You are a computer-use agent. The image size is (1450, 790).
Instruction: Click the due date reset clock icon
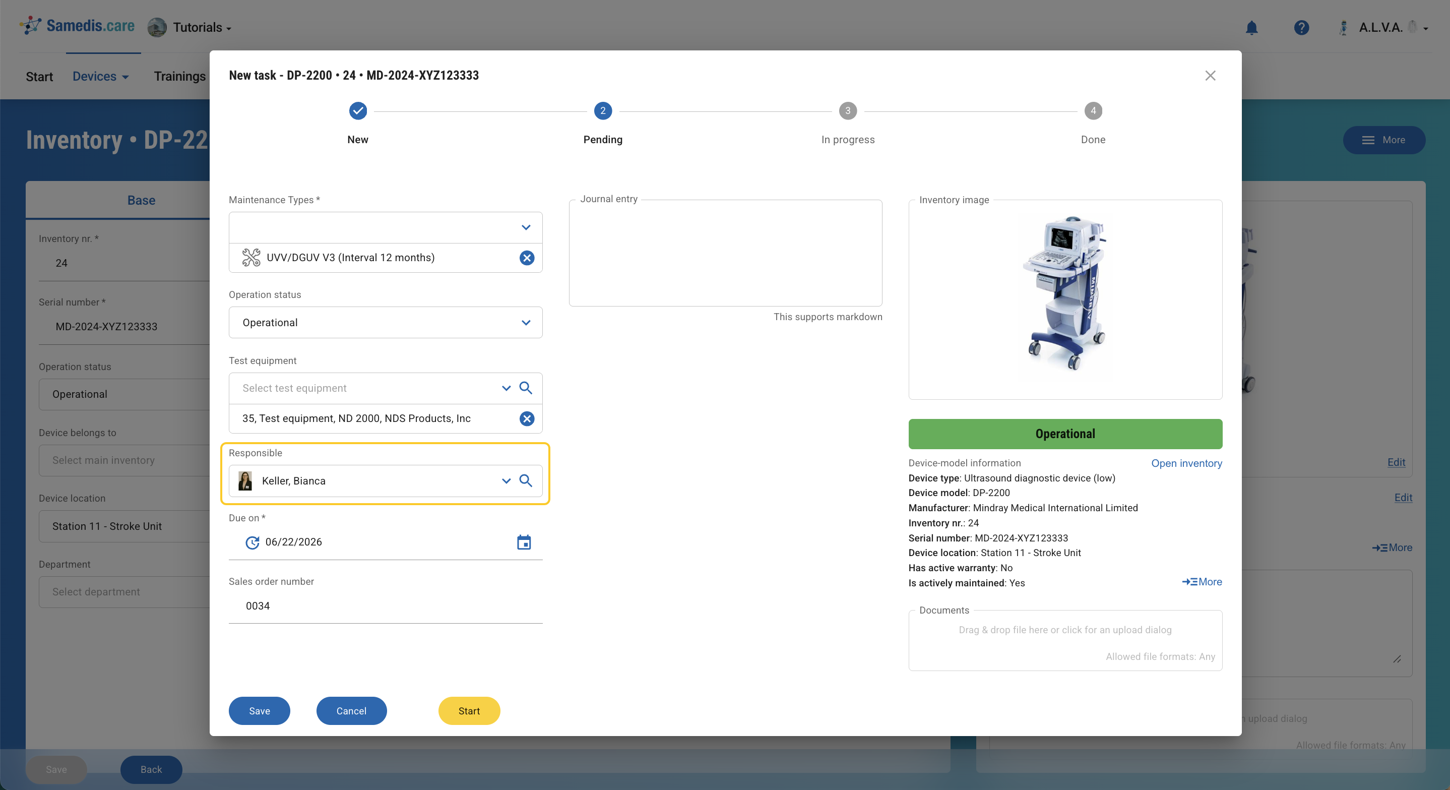coord(252,542)
